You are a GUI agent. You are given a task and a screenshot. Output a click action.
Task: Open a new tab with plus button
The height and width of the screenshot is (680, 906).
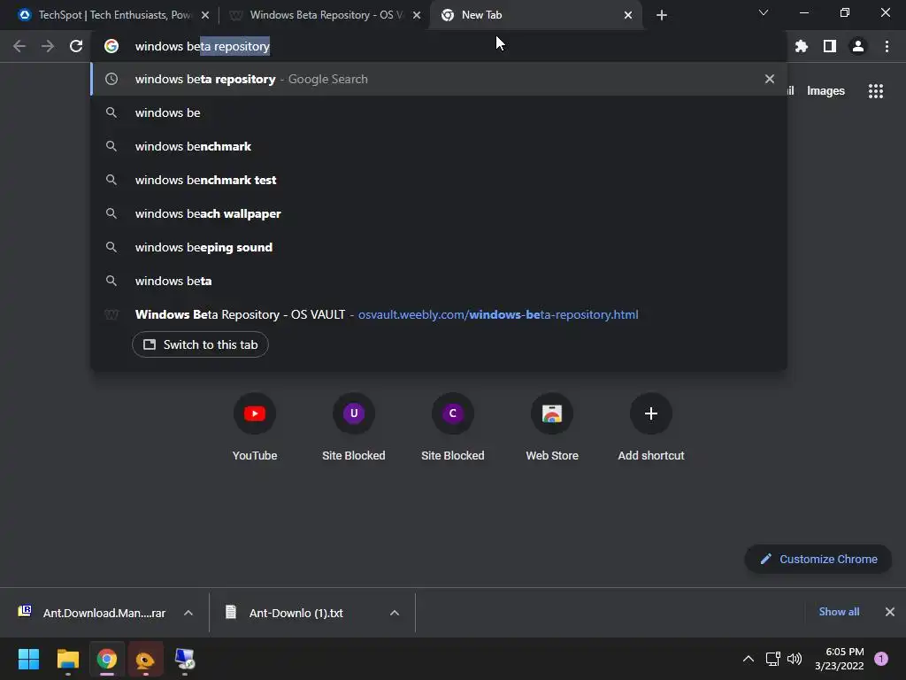(x=662, y=15)
